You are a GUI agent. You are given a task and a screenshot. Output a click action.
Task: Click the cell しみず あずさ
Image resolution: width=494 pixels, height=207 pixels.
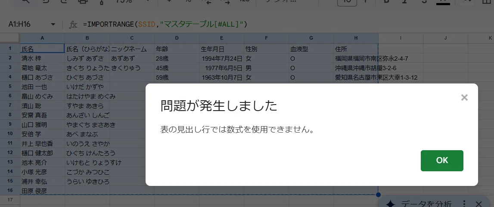[x=87, y=58]
